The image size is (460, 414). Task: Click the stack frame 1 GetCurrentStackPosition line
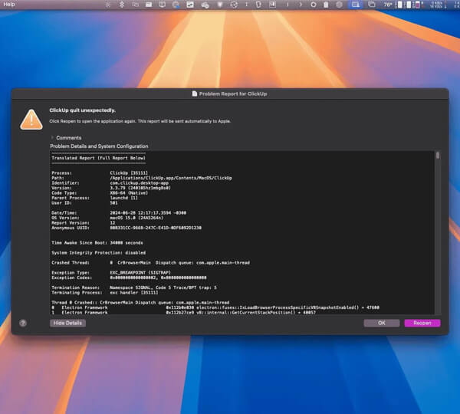pyautogui.click(x=184, y=313)
